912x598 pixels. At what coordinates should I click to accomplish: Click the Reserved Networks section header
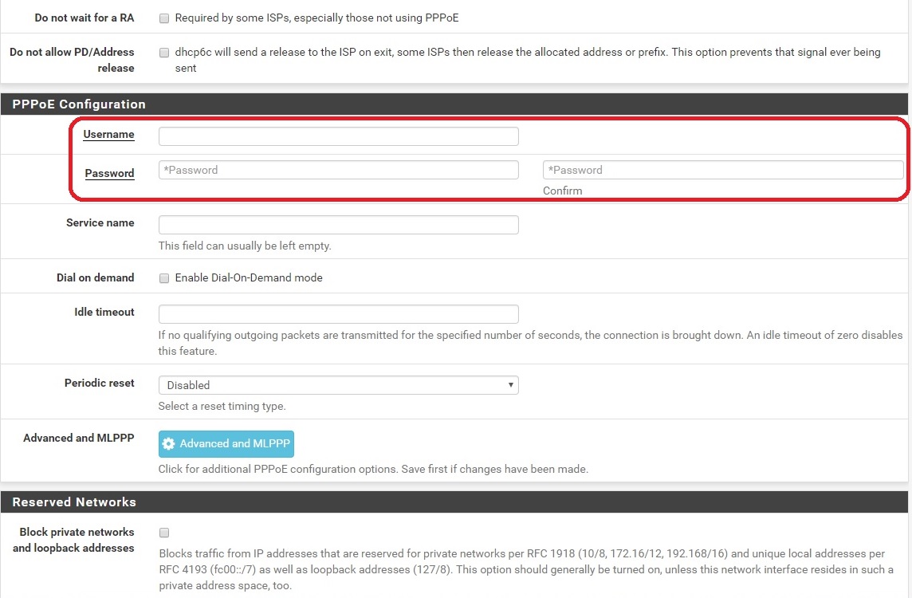pos(74,502)
